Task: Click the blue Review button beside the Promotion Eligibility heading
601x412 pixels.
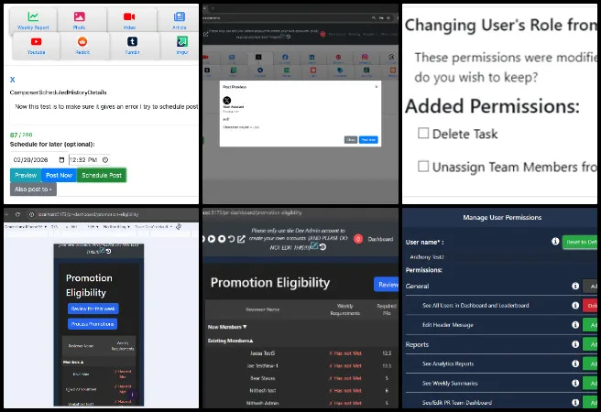Action: click(387, 285)
